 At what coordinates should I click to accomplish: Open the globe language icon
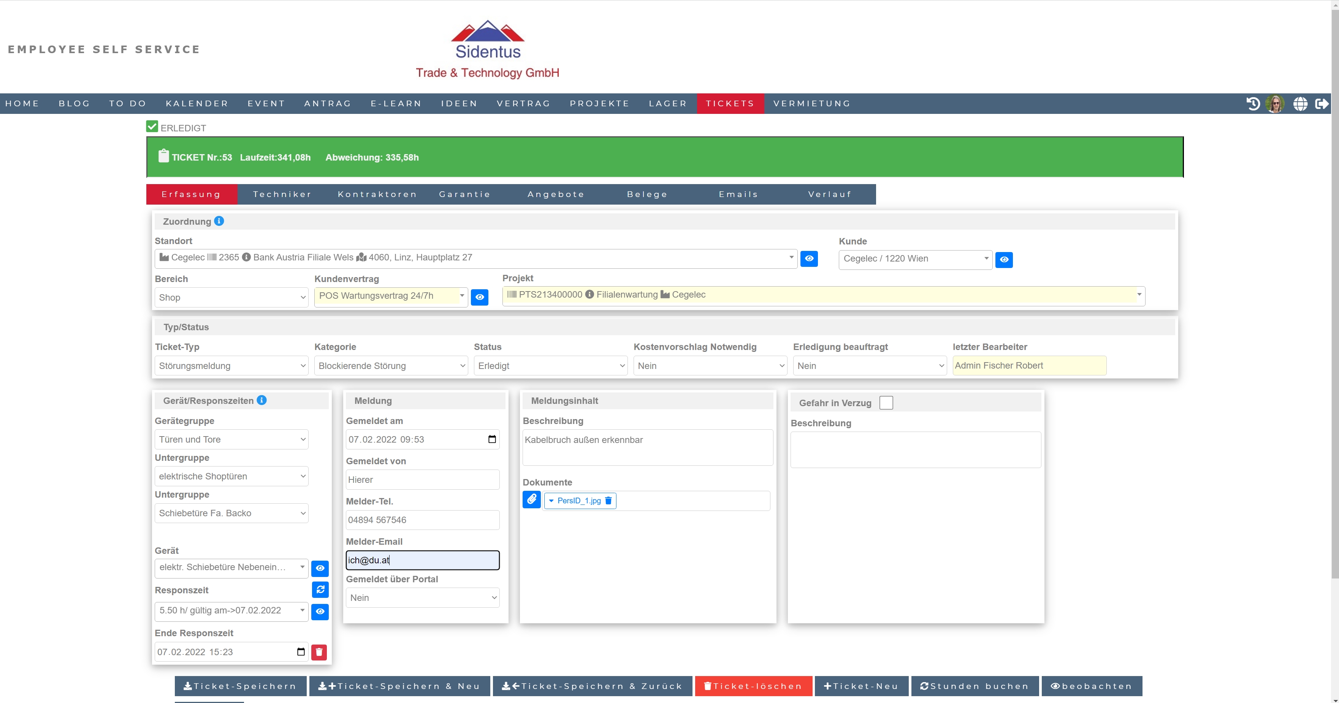click(1300, 104)
